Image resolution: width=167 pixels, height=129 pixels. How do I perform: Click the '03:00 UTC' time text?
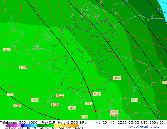(138, 123)
